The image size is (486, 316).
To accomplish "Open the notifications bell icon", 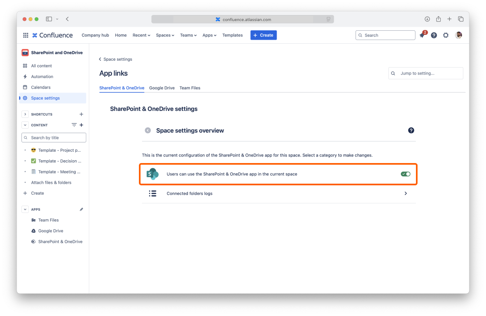I will tap(422, 36).
